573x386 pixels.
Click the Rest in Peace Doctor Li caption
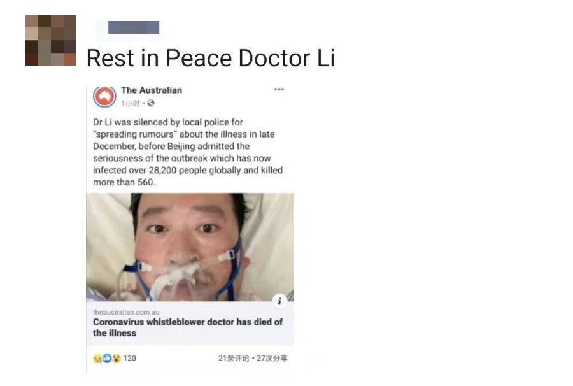(x=211, y=58)
